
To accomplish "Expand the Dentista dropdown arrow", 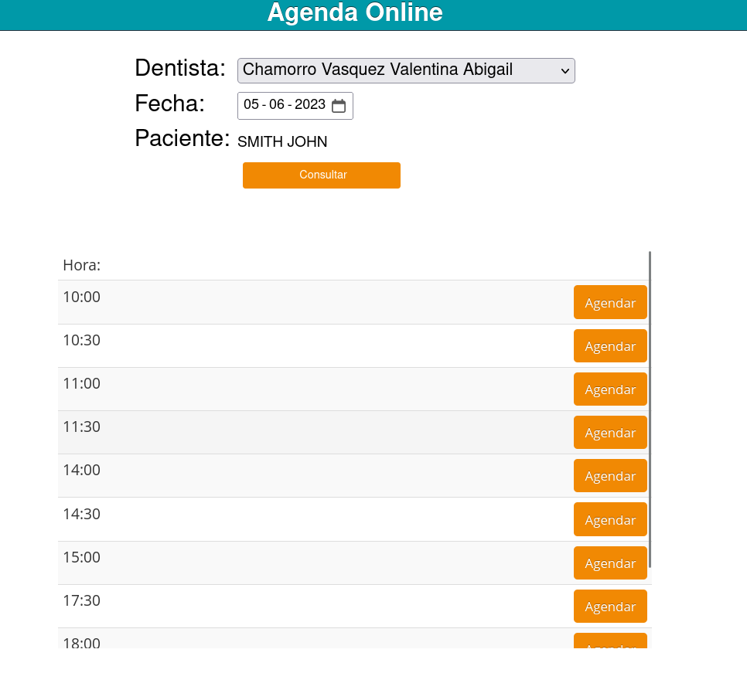I will 565,71.
